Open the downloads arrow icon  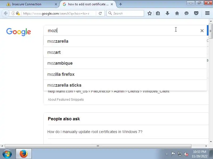(167, 13)
